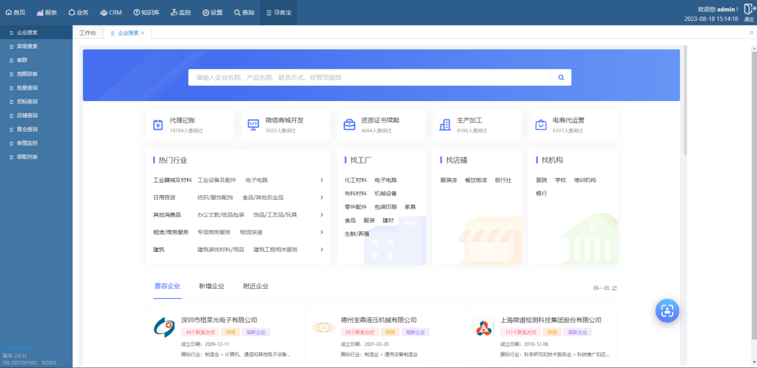Click the enterprise name search input field
The height and width of the screenshot is (368, 757).
point(369,78)
